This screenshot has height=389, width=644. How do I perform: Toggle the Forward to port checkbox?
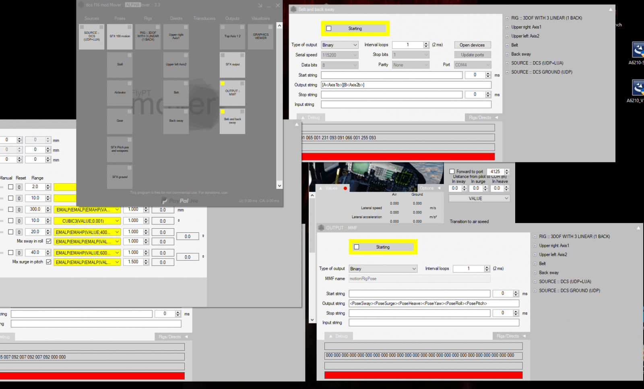452,172
